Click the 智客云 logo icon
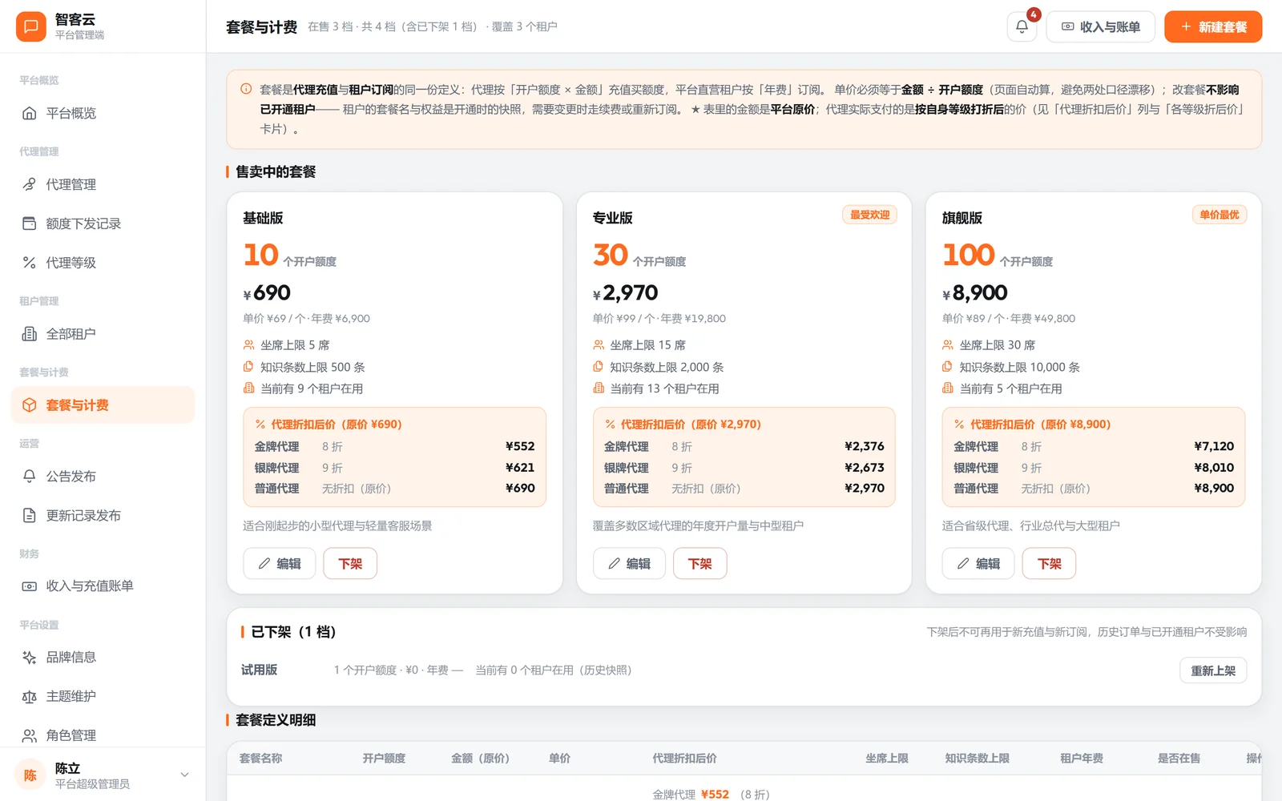This screenshot has width=1282, height=801. point(30,26)
